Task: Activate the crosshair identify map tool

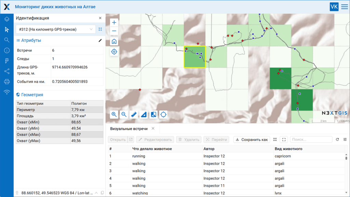Action: (163, 115)
